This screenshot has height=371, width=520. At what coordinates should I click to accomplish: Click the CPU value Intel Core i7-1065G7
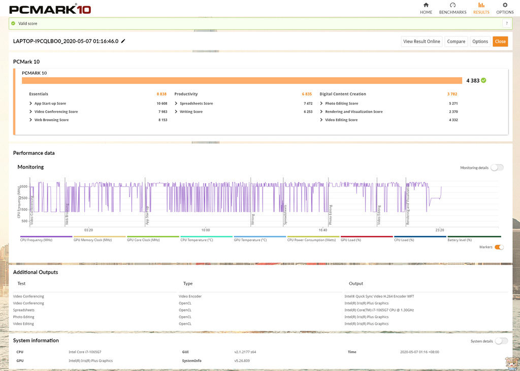85,352
